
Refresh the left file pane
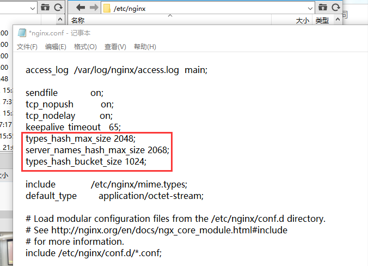pos(58,8)
